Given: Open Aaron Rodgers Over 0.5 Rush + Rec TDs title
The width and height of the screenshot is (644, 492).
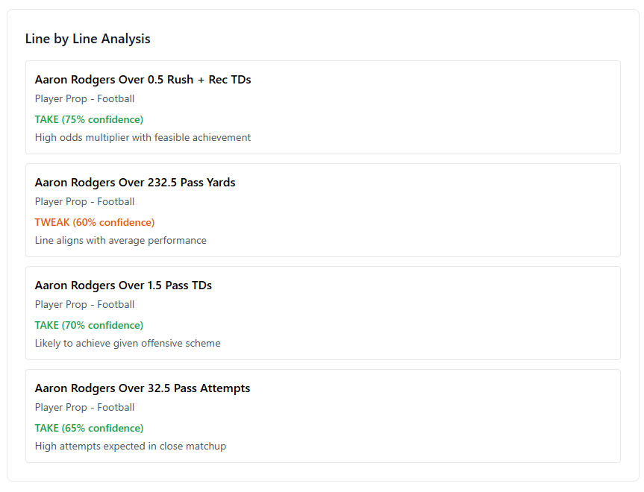Looking at the screenshot, I should pyautogui.click(x=143, y=80).
